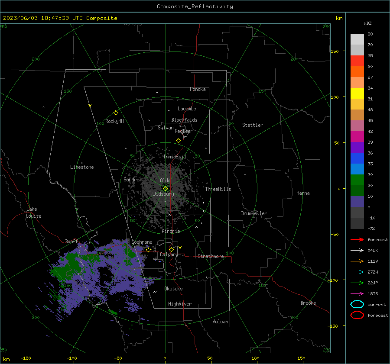The height and width of the screenshot is (364, 390).
Task: Click the royal blue swatch between 36 and 33
Action: click(x=357, y=158)
